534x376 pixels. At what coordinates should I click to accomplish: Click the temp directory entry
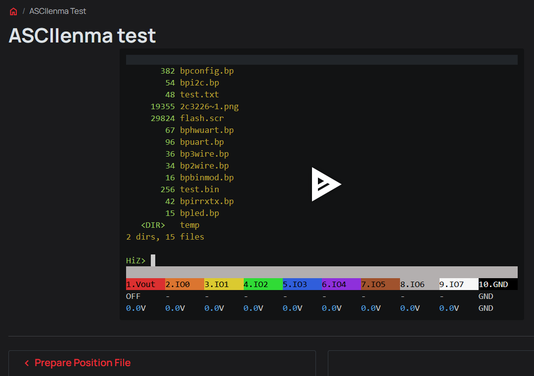pyautogui.click(x=190, y=225)
